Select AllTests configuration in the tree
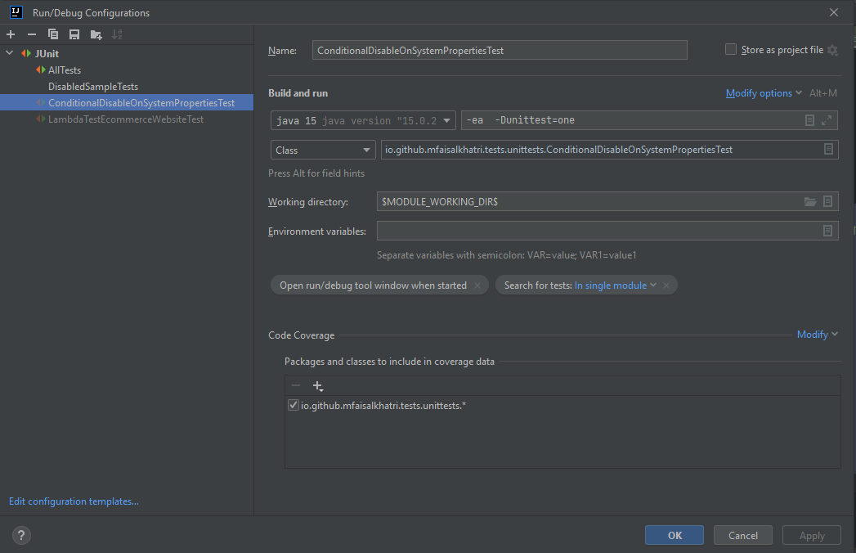This screenshot has width=856, height=553. [64, 70]
